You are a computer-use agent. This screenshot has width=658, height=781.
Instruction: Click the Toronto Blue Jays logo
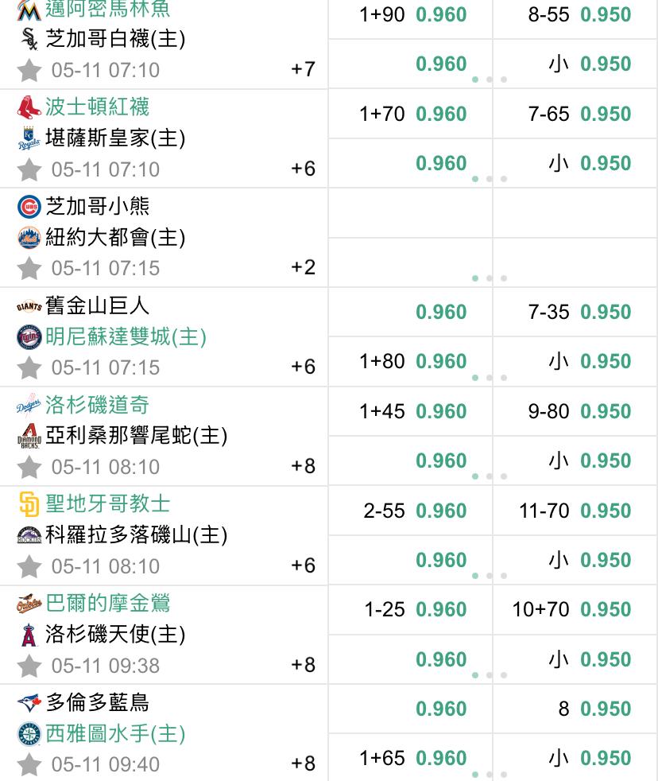point(29,703)
